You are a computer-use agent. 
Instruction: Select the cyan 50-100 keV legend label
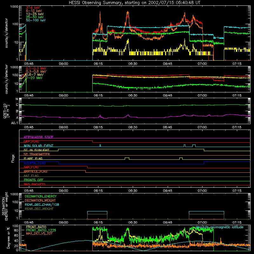point(36,20)
